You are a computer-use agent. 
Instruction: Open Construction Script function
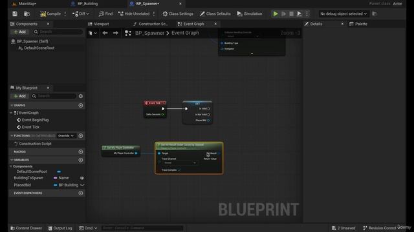[x=35, y=144]
